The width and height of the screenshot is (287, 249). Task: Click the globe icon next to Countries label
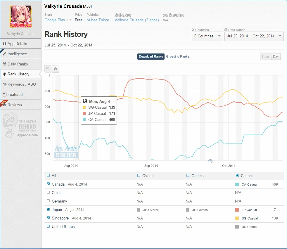pos(193,30)
